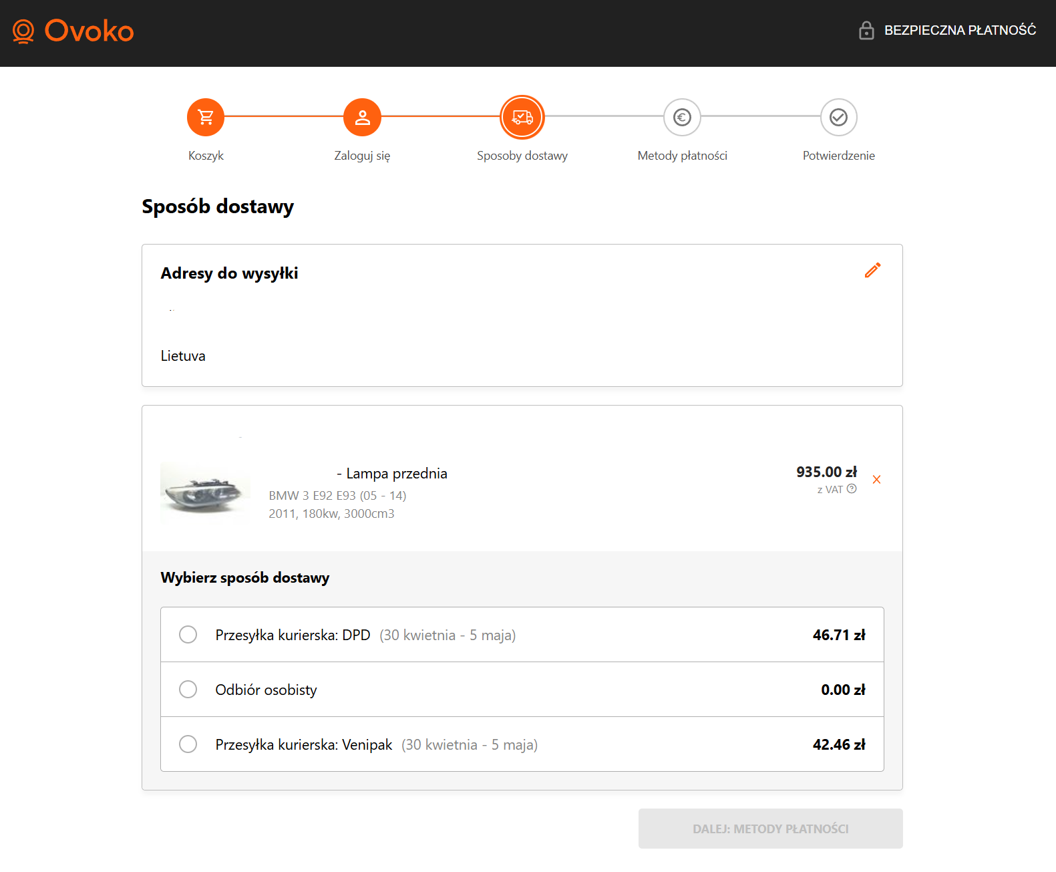Click the Sposoby dostawy step label
This screenshot has width=1056, height=872.
click(522, 156)
